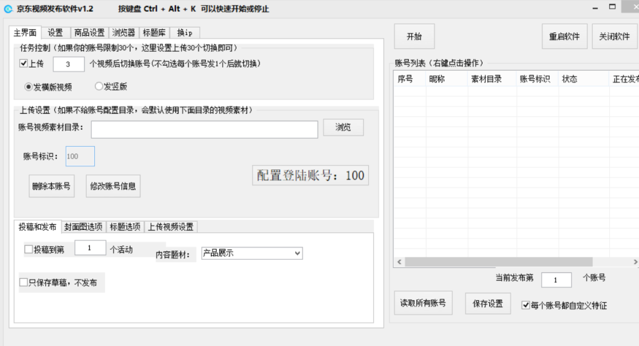
Task: Open the 内容题材 dropdown showing 产品展示
Action: point(252,253)
